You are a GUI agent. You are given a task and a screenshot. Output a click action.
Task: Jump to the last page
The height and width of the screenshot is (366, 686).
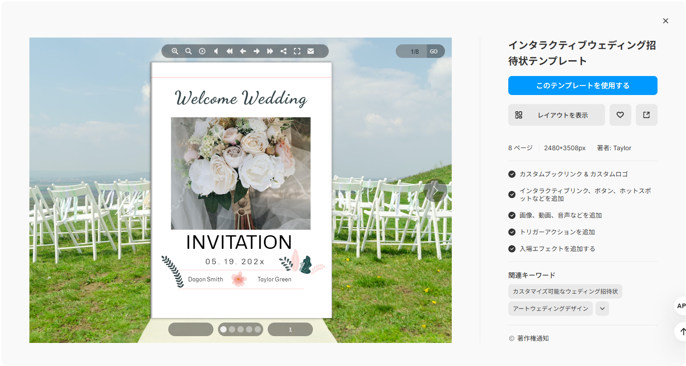270,51
